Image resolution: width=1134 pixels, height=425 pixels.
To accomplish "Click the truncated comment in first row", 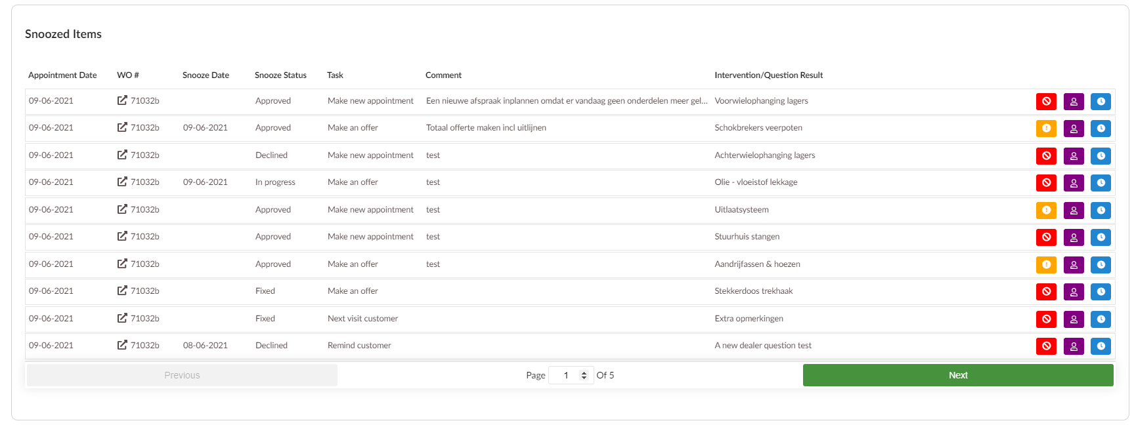I will [566, 101].
